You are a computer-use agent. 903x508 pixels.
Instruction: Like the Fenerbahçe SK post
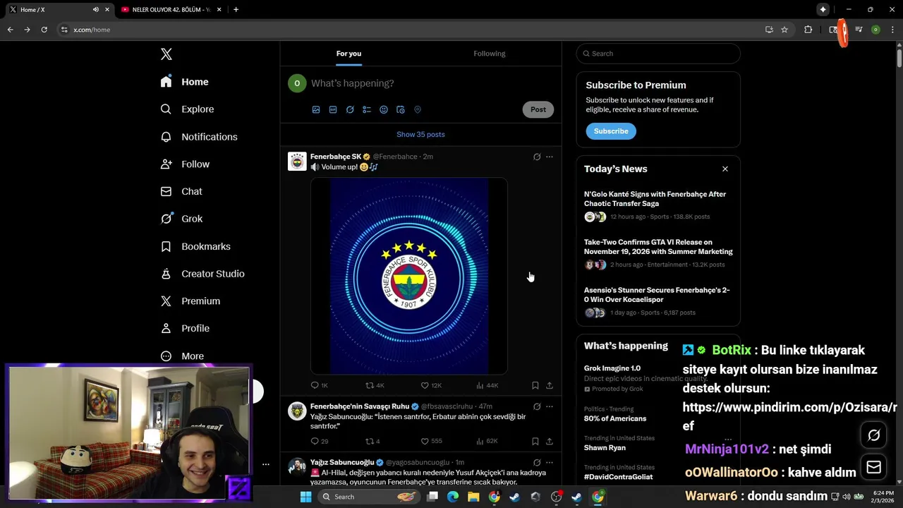(x=431, y=385)
